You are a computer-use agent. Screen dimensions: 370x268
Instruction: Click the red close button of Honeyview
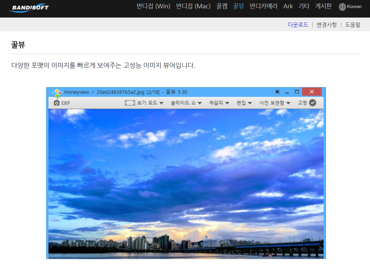312,92
